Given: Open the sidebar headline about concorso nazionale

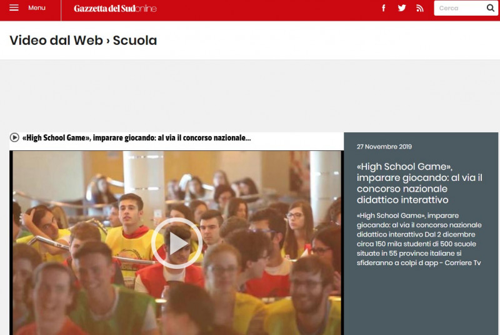Looking at the screenshot, I should click(419, 183).
